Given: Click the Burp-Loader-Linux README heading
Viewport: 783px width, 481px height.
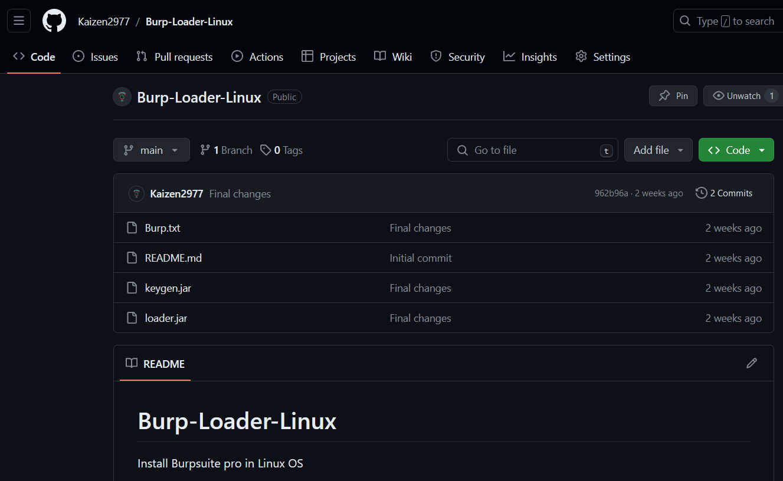Looking at the screenshot, I should coord(237,421).
